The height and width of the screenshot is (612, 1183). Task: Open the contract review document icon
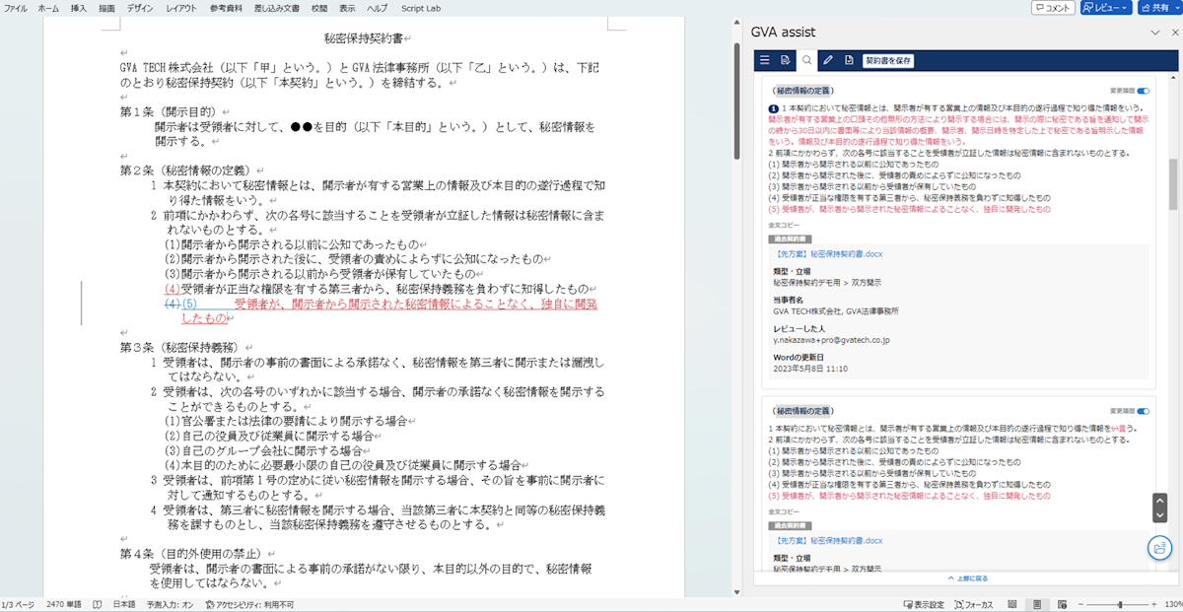(x=785, y=60)
